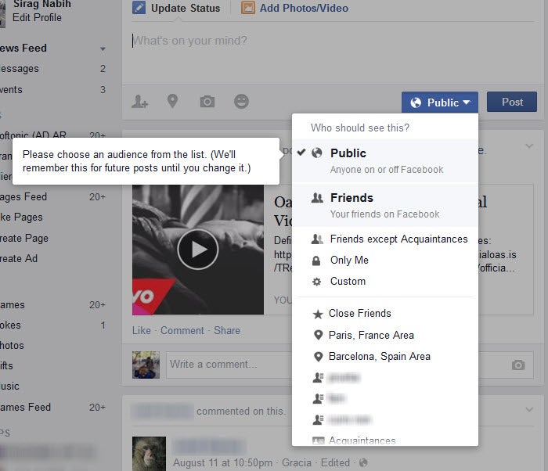Click the What's on your mind text box
The width and height of the screenshot is (548, 471).
[333, 52]
